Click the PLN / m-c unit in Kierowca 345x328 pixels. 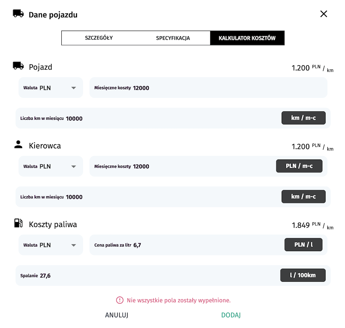tap(299, 166)
